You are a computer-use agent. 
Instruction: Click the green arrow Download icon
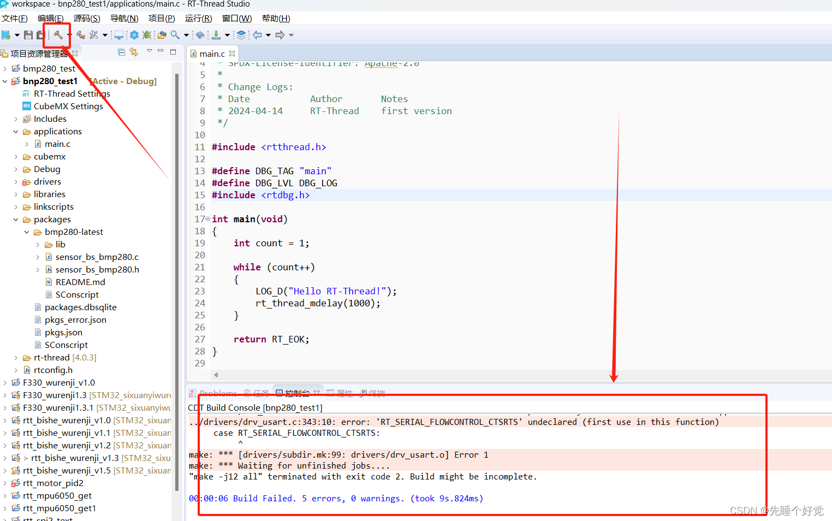coord(216,35)
